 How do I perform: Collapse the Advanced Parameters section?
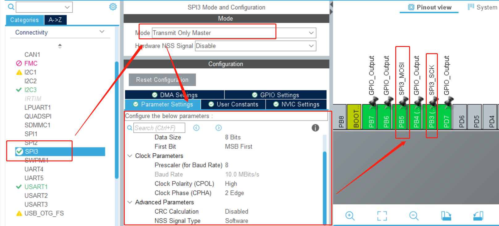[x=130, y=202]
